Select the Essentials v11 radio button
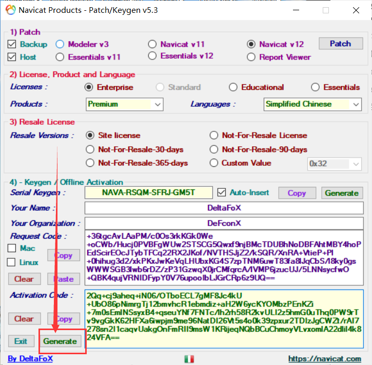This screenshot has height=365, width=372. [60, 57]
